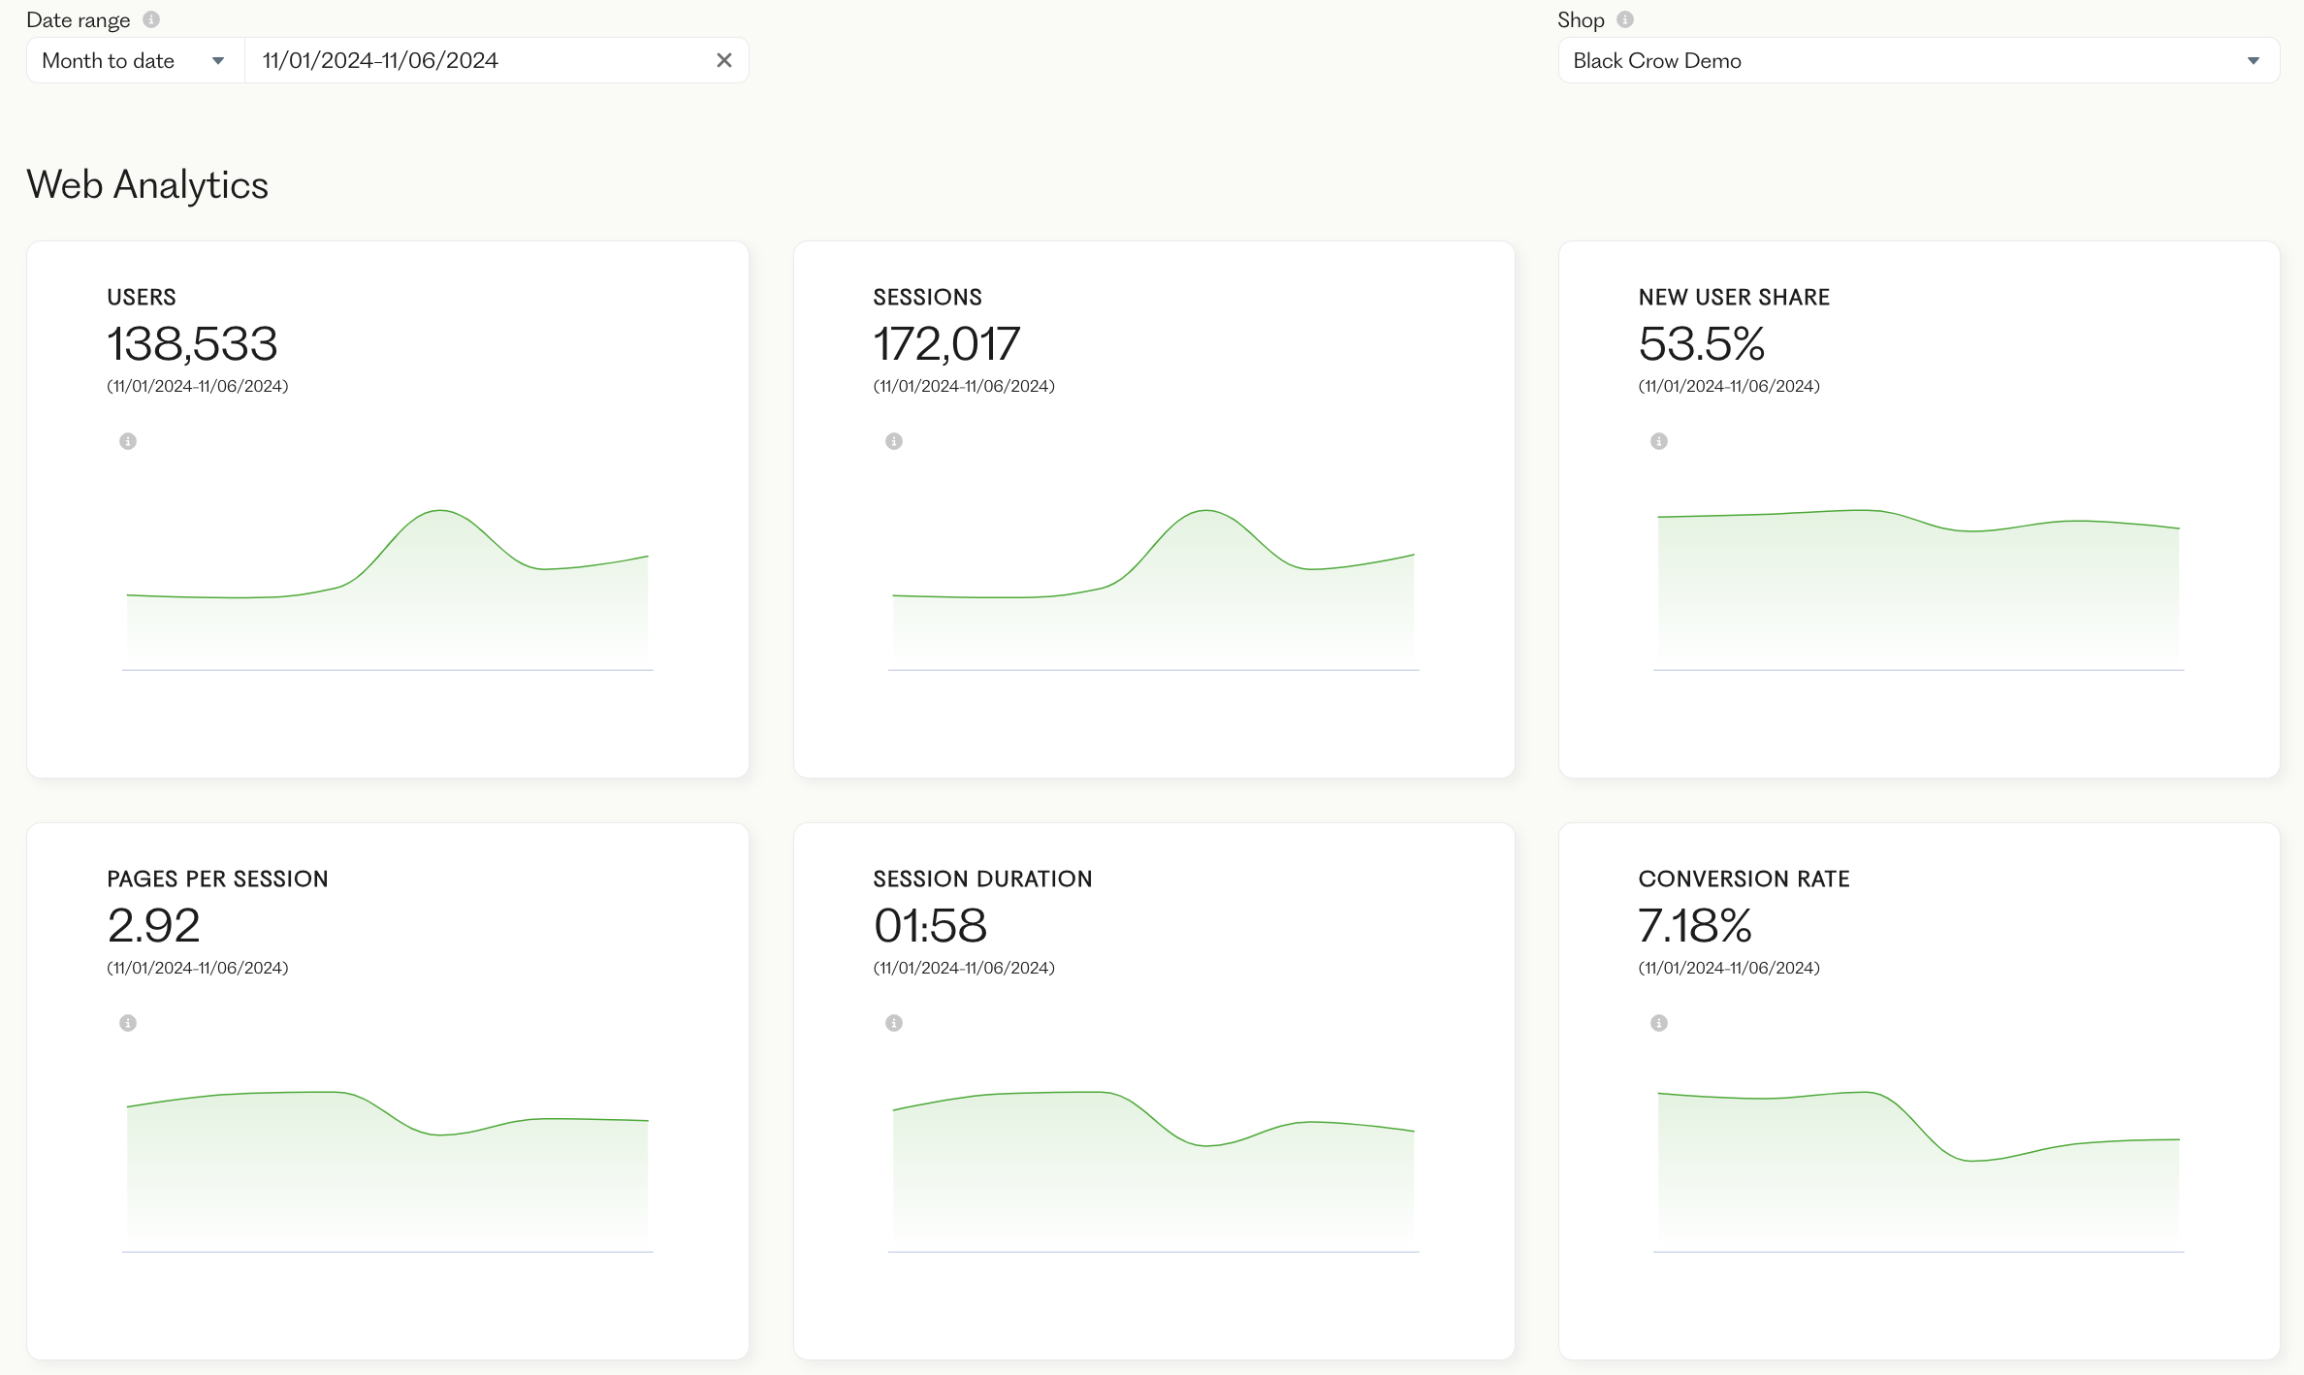This screenshot has width=2304, height=1375.
Task: Click the info icon in Sessions card
Action: (894, 441)
